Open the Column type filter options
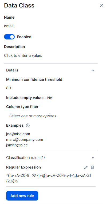The width and height of the screenshot is (106, 204). (x=51, y=116)
